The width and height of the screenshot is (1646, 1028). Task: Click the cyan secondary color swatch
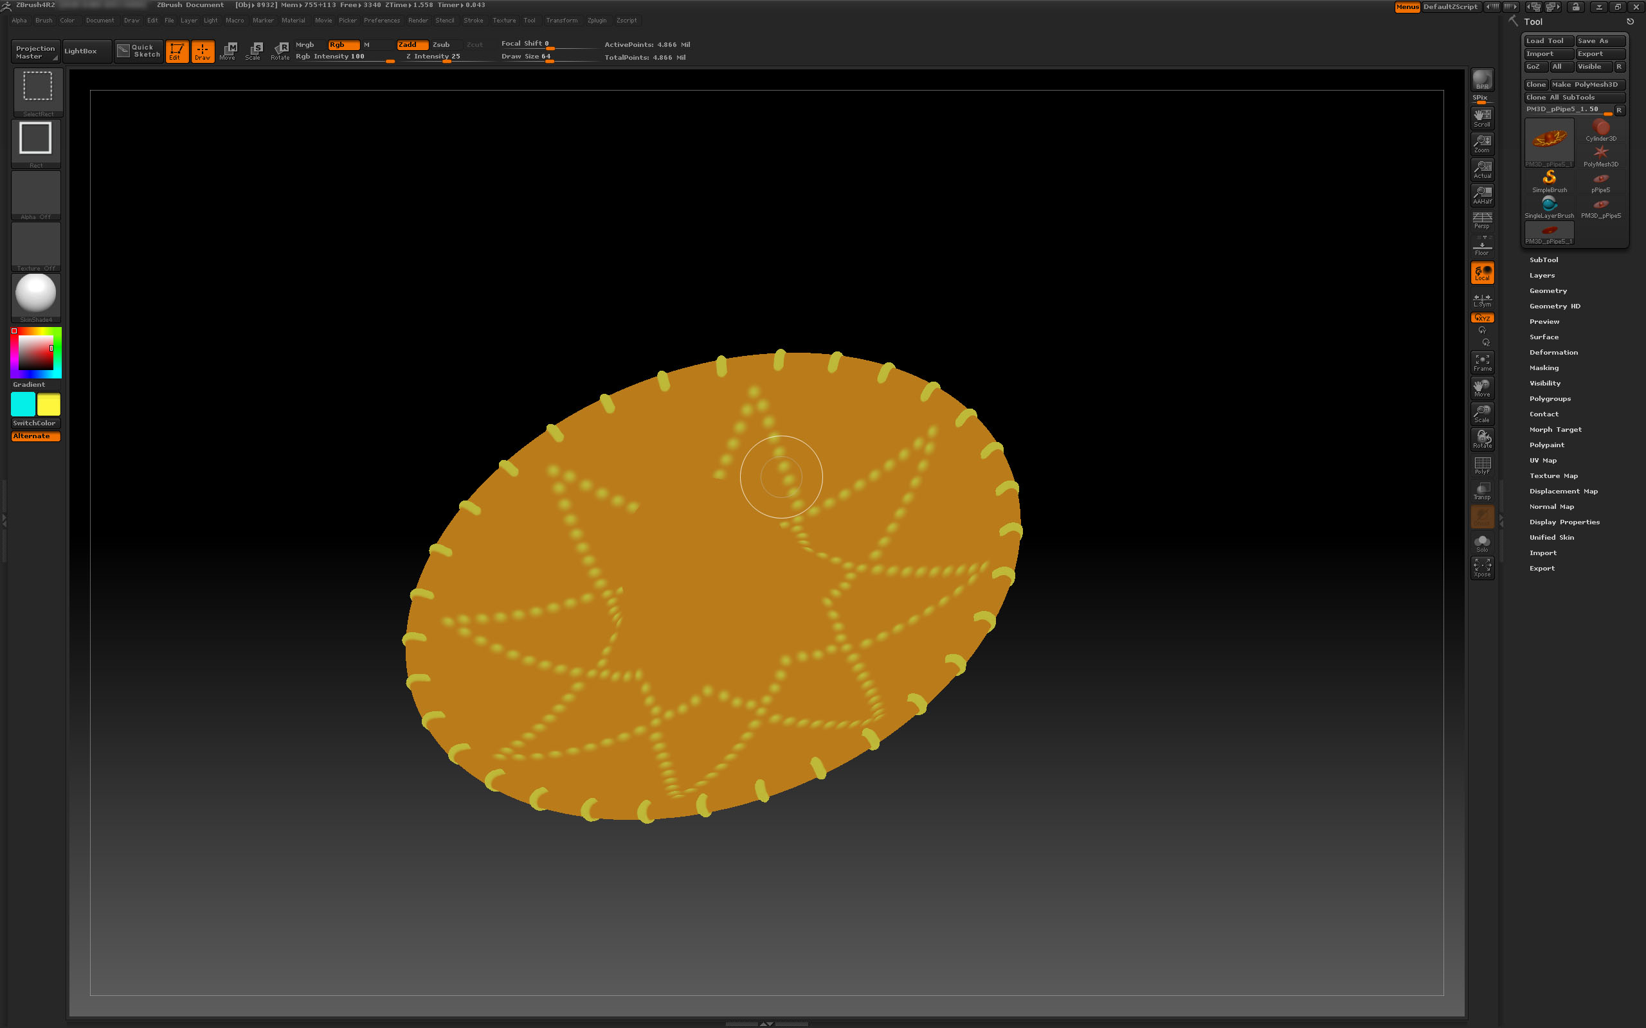[23, 405]
